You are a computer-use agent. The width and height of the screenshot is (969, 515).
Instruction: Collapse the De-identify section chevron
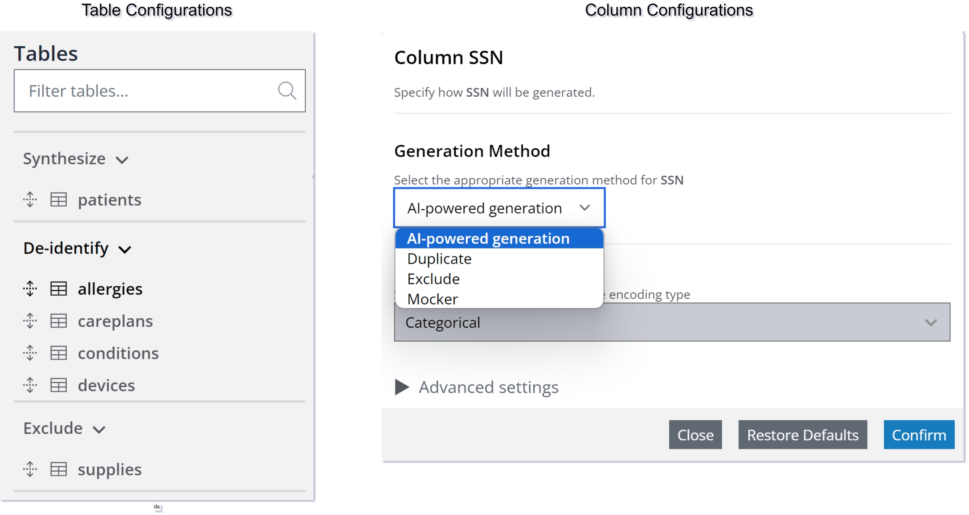[x=125, y=249]
